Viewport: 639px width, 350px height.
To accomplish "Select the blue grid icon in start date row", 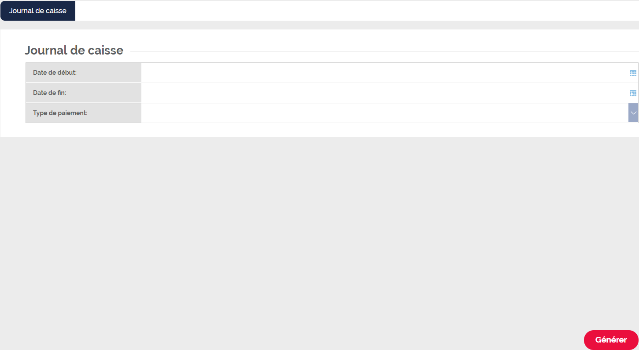I will click(633, 73).
